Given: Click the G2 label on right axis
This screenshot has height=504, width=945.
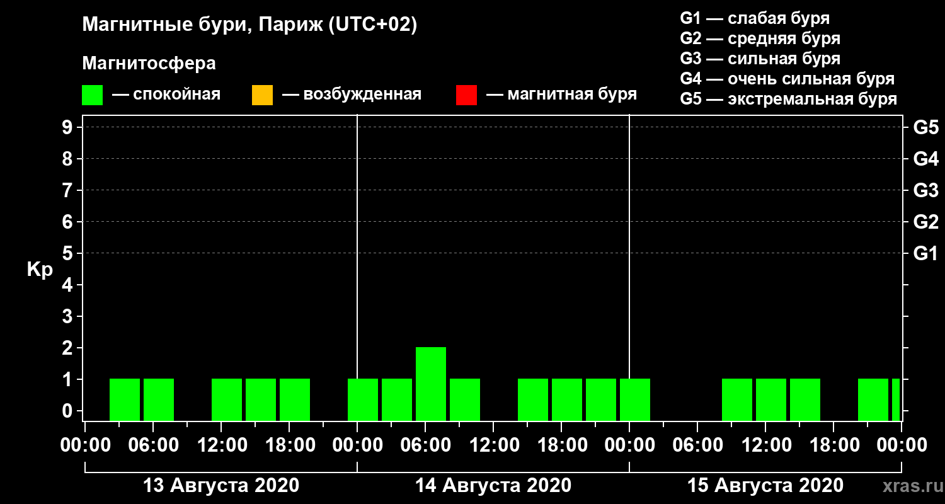Looking at the screenshot, I should tap(925, 222).
